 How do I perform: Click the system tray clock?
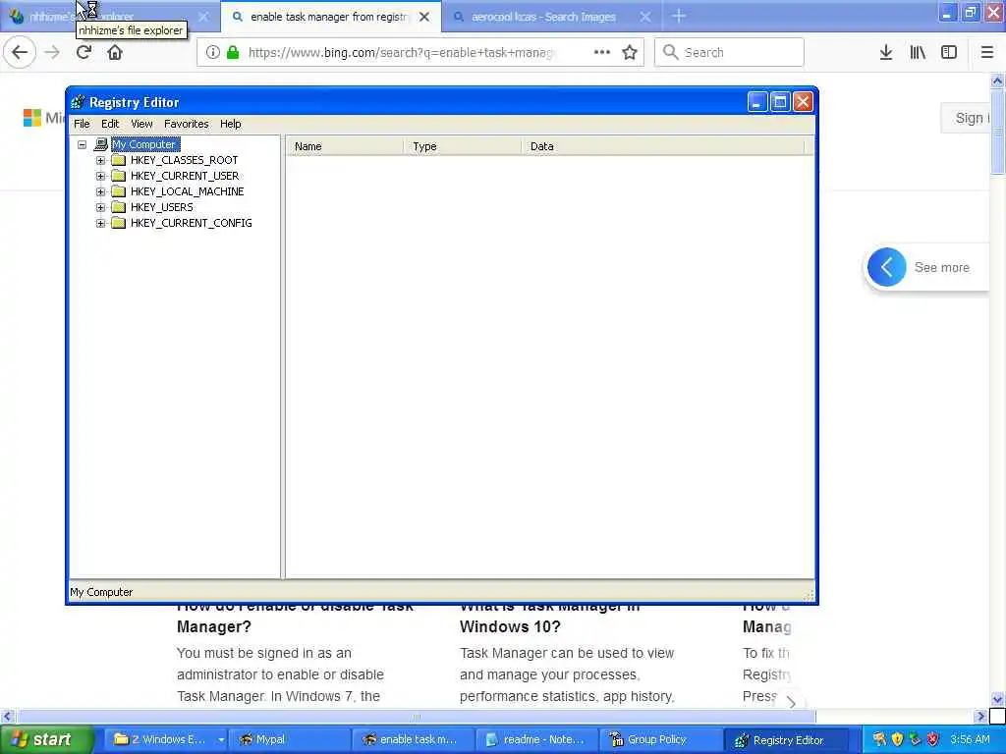[970, 739]
